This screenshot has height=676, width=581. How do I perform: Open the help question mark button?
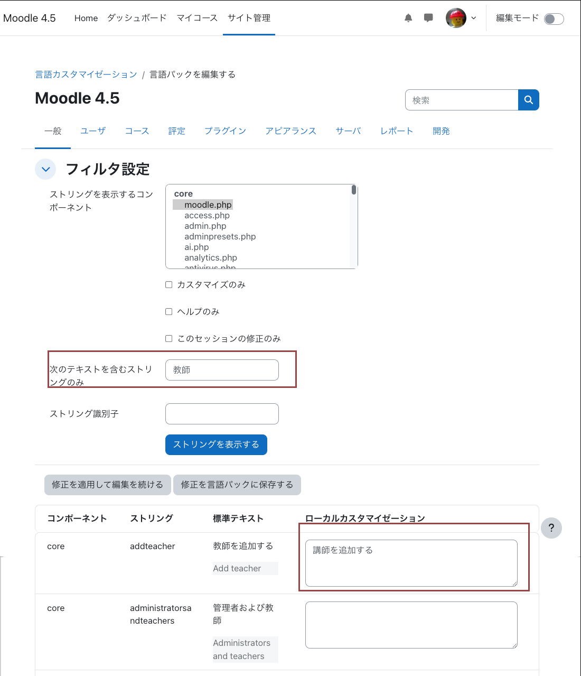[551, 527]
